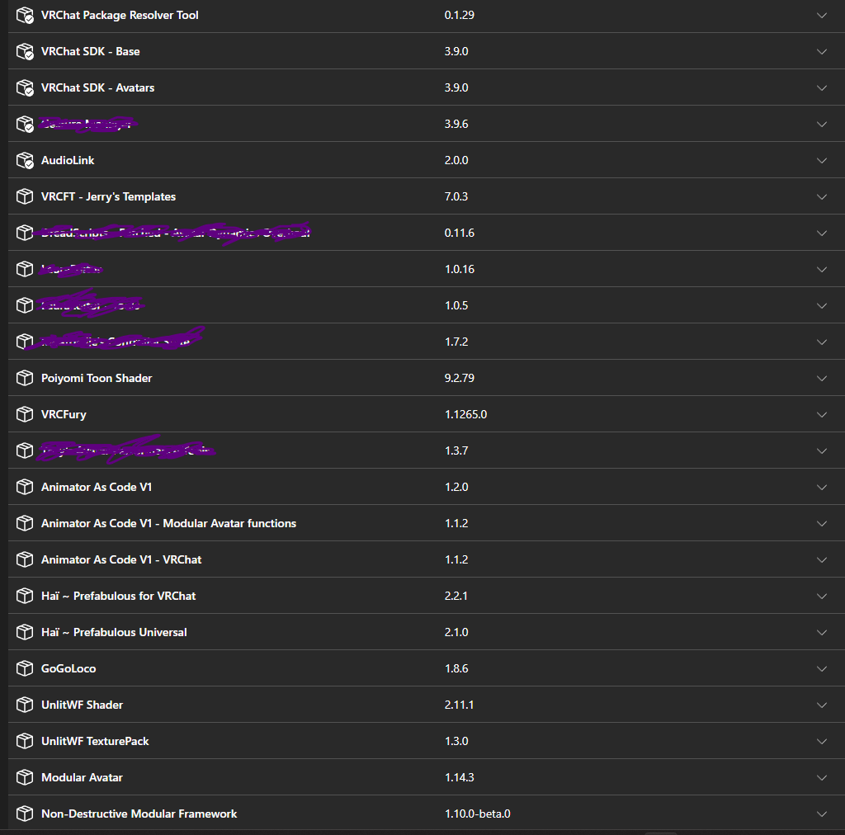
Task: Open UnlitWF TexturePack version dropdown
Action: [822, 741]
